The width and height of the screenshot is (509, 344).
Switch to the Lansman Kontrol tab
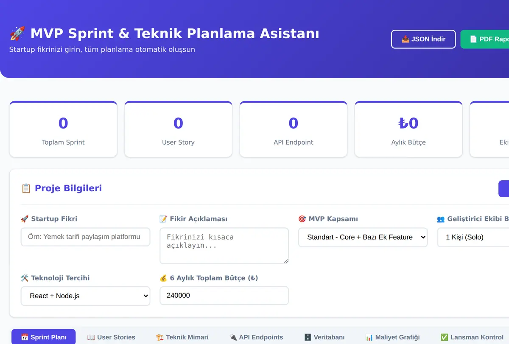[x=472, y=337]
